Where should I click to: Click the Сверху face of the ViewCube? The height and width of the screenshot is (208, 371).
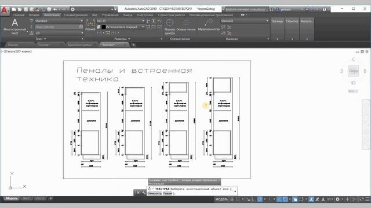pos(353,70)
